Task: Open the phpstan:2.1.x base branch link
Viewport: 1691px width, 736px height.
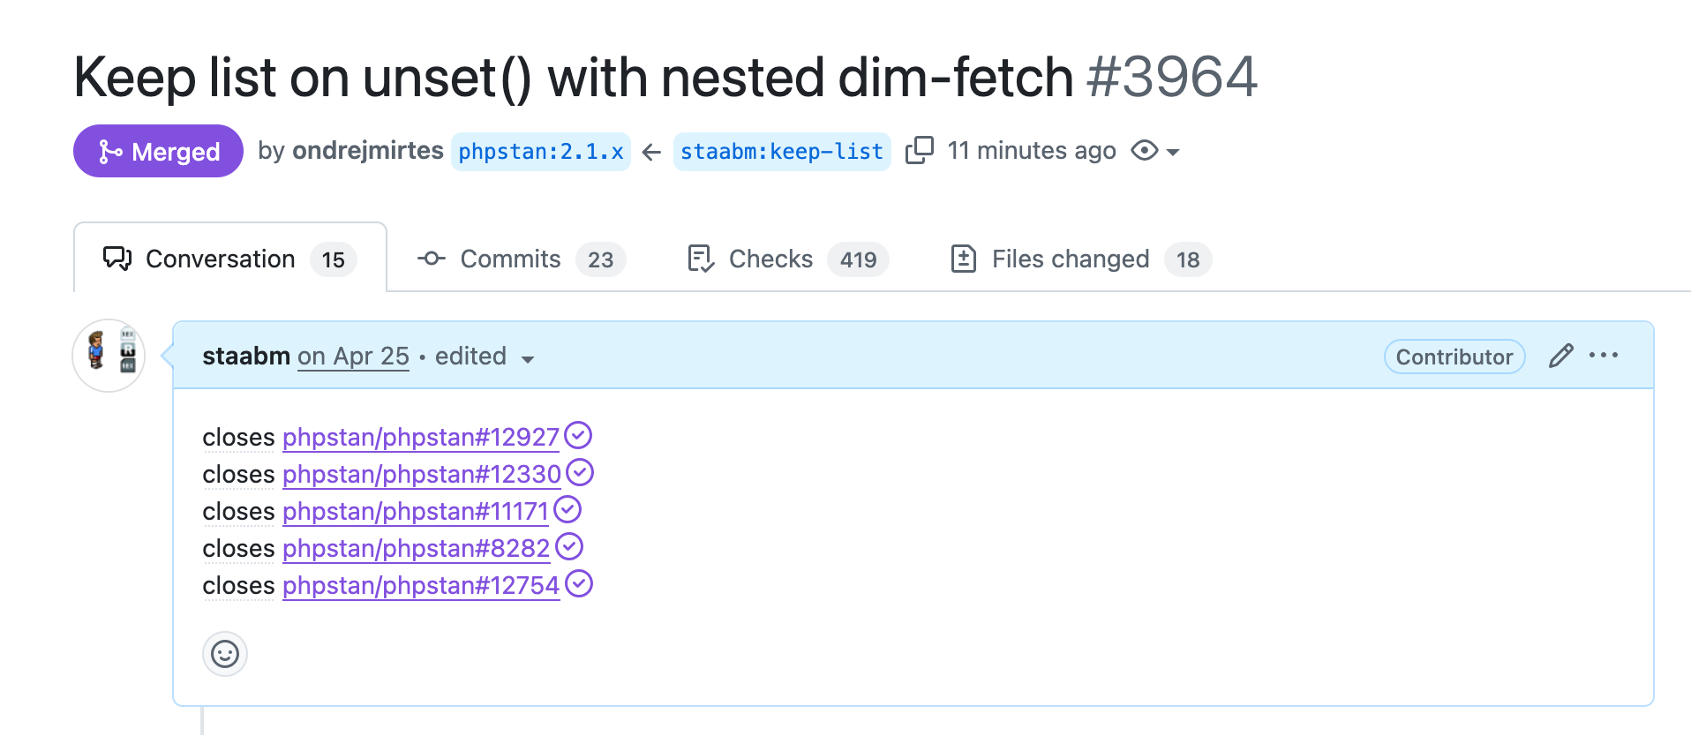Action: (541, 152)
